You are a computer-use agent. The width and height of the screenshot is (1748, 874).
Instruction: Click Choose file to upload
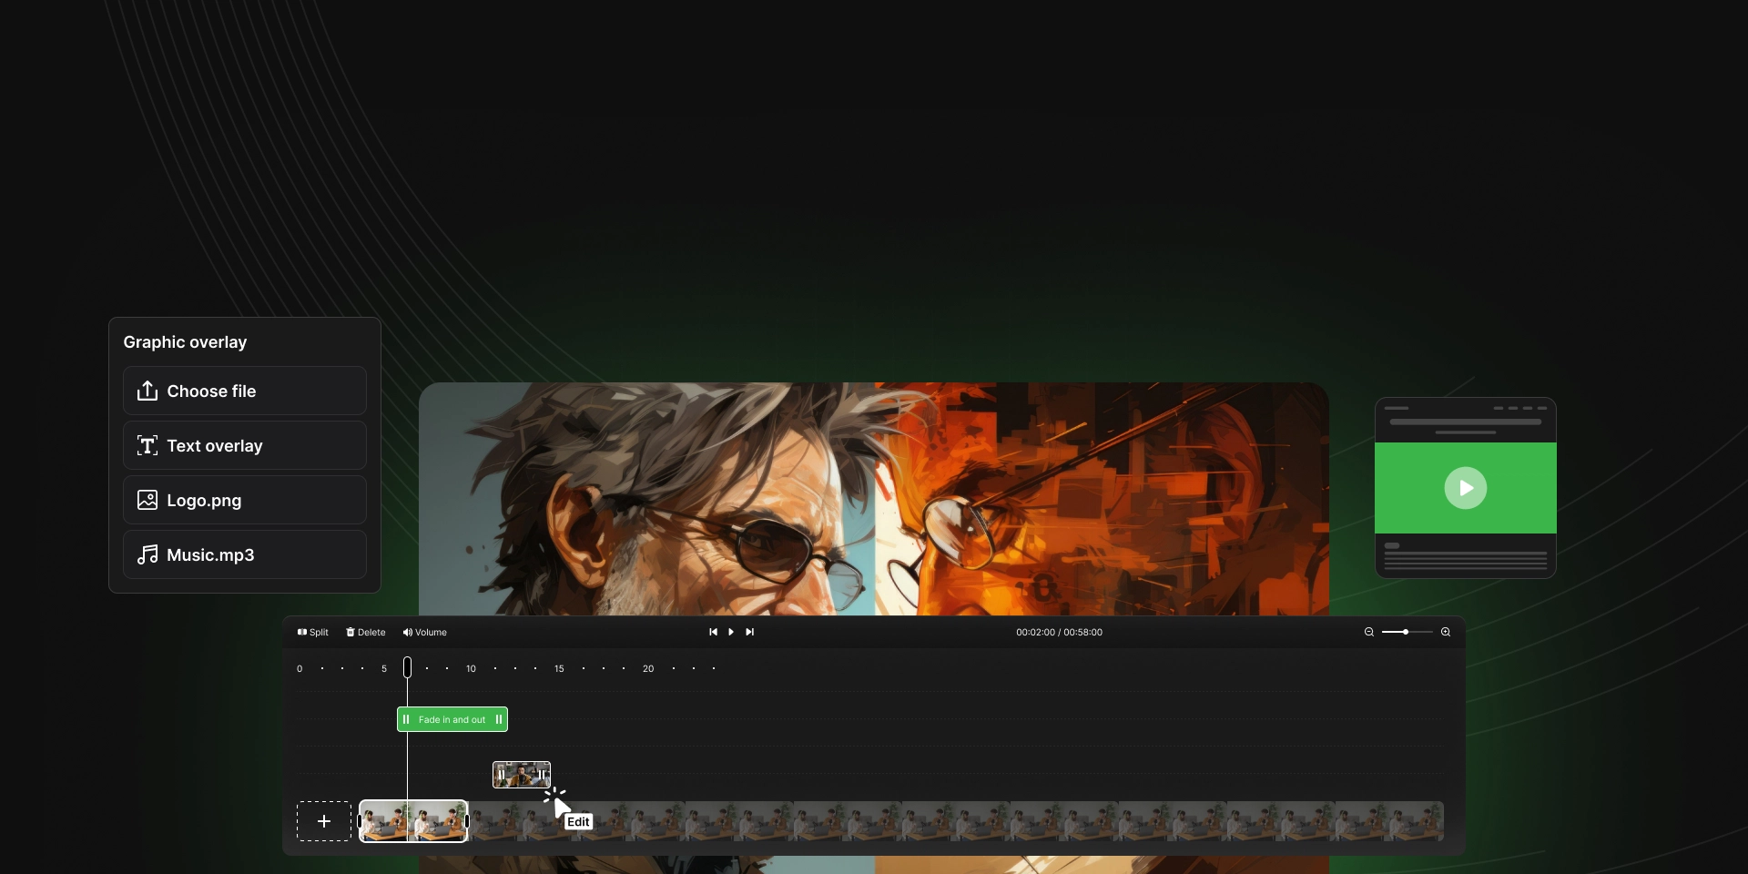tap(245, 391)
